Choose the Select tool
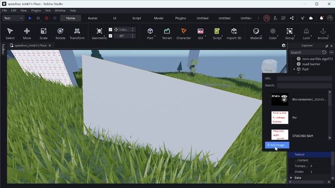 click(x=10, y=33)
